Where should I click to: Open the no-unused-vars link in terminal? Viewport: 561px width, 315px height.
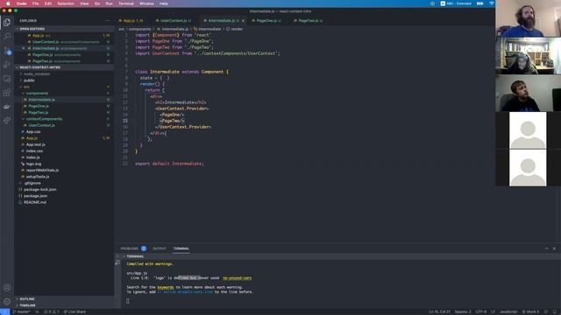(x=237, y=278)
